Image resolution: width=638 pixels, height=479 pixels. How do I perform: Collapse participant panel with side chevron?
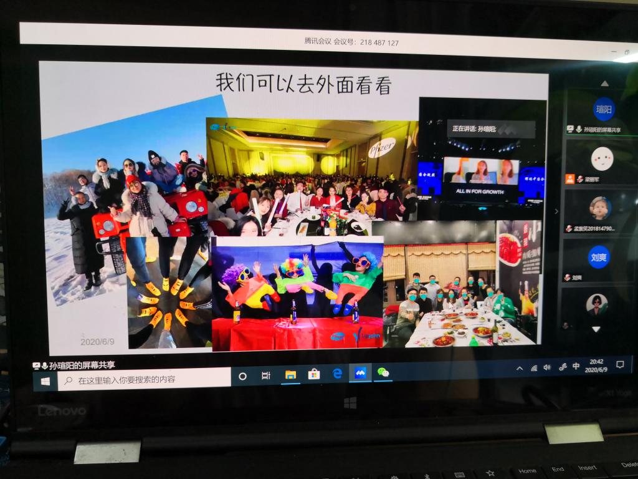[x=556, y=211]
